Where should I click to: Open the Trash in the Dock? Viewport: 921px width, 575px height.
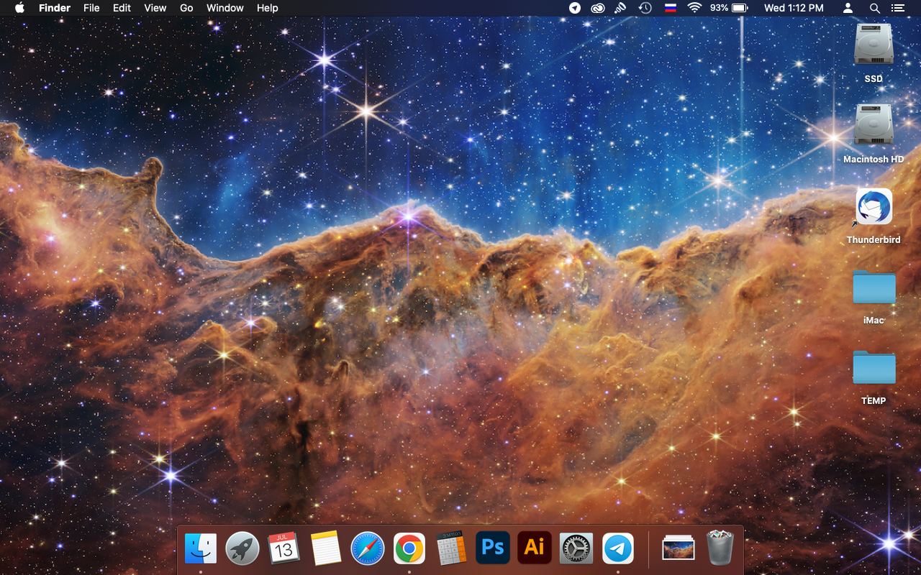[x=720, y=548]
